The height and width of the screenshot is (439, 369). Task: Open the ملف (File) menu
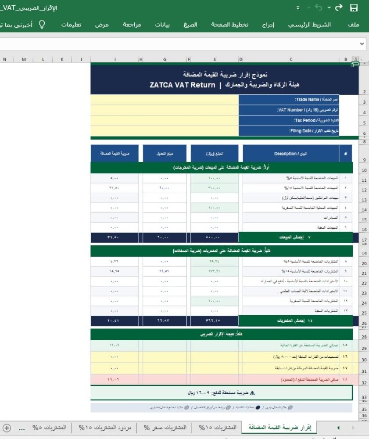pyautogui.click(x=353, y=25)
